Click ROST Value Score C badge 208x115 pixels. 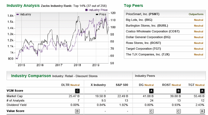pos(178,111)
